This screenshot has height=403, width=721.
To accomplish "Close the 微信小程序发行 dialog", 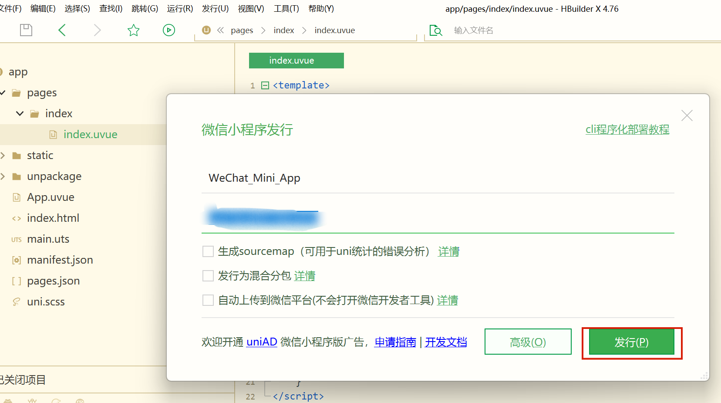I will point(687,115).
